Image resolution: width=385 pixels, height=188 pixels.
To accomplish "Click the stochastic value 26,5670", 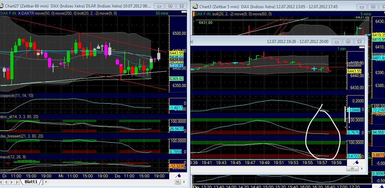I will [x=176, y=129].
